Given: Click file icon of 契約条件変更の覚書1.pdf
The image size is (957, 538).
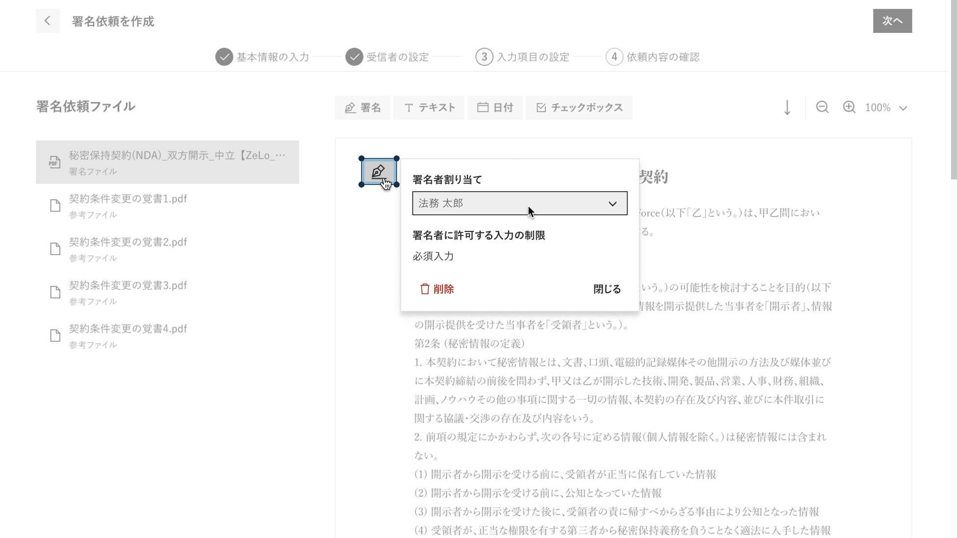Looking at the screenshot, I should point(55,205).
